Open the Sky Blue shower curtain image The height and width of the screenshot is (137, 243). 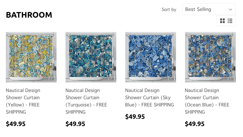tap(150, 57)
